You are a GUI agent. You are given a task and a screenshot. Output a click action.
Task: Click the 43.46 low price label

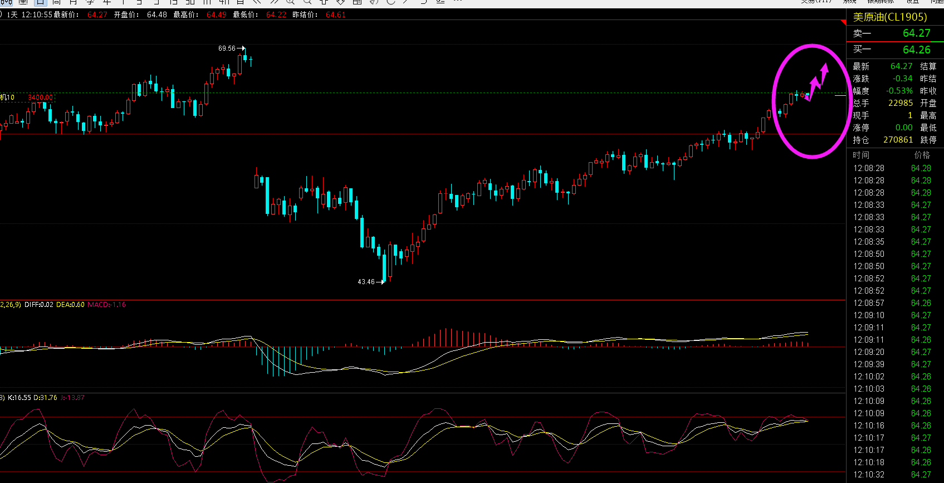coord(366,282)
